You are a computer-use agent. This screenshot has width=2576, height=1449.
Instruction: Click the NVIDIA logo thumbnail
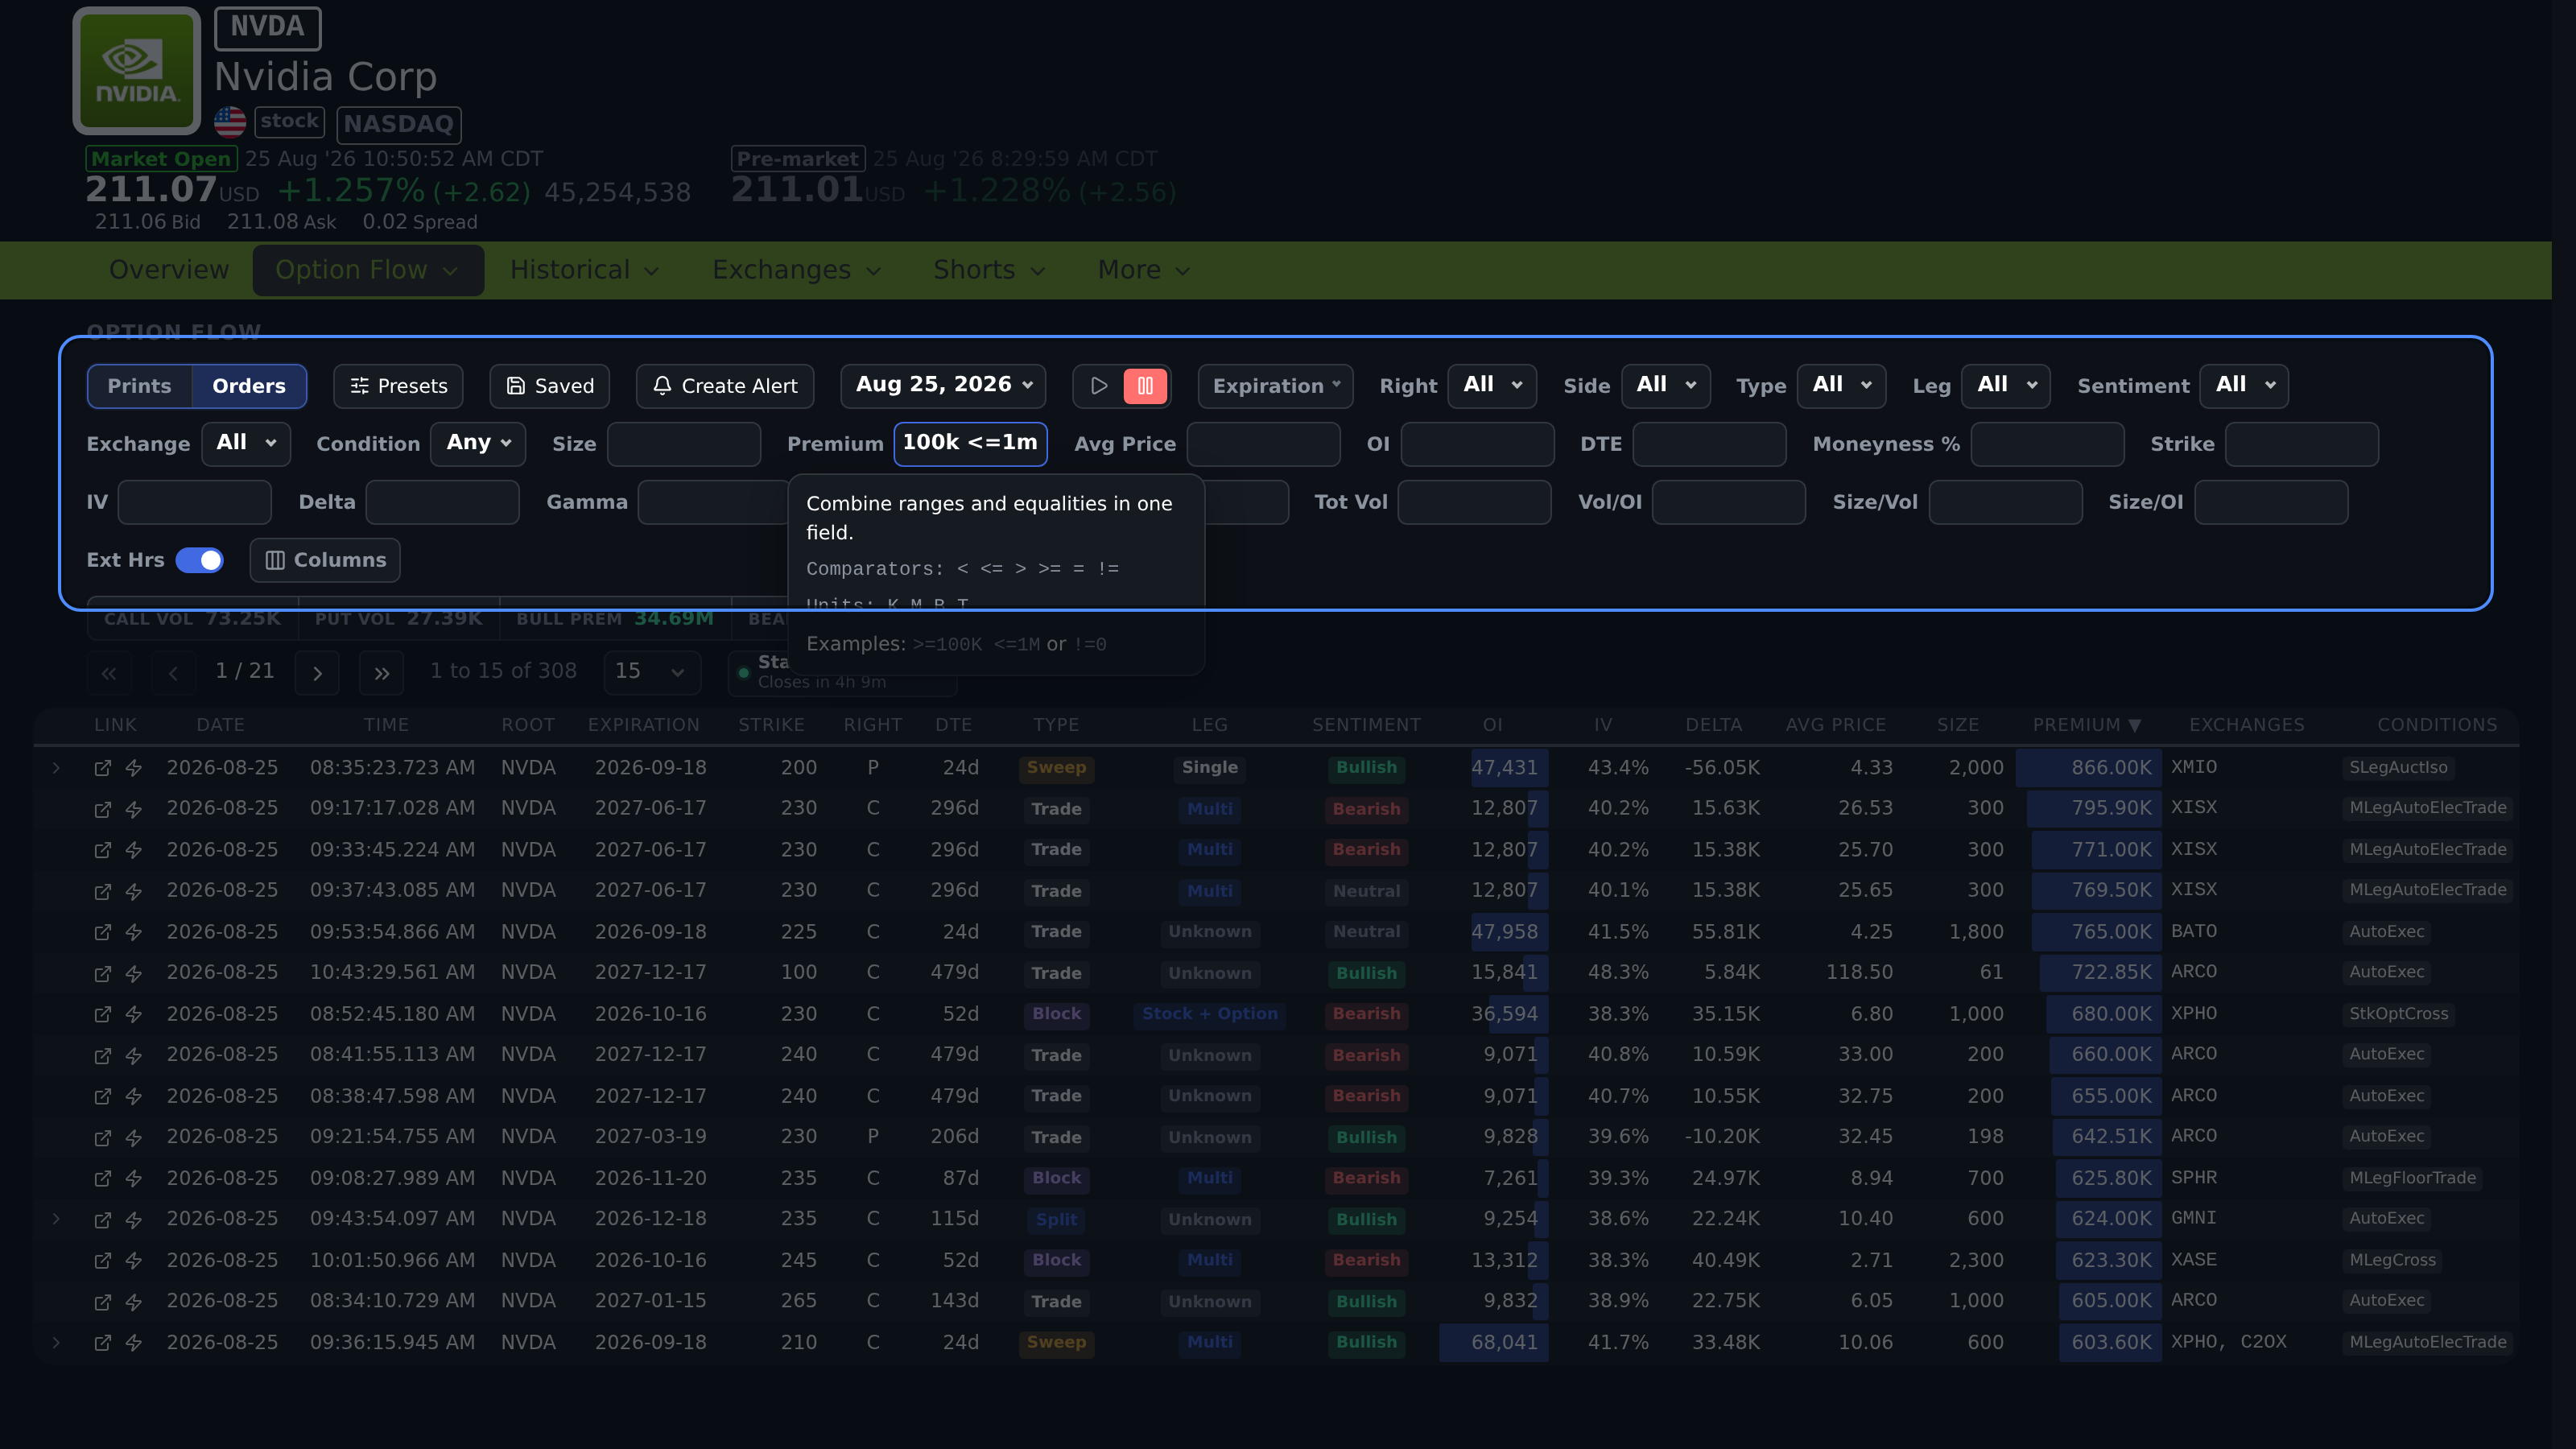tap(137, 71)
